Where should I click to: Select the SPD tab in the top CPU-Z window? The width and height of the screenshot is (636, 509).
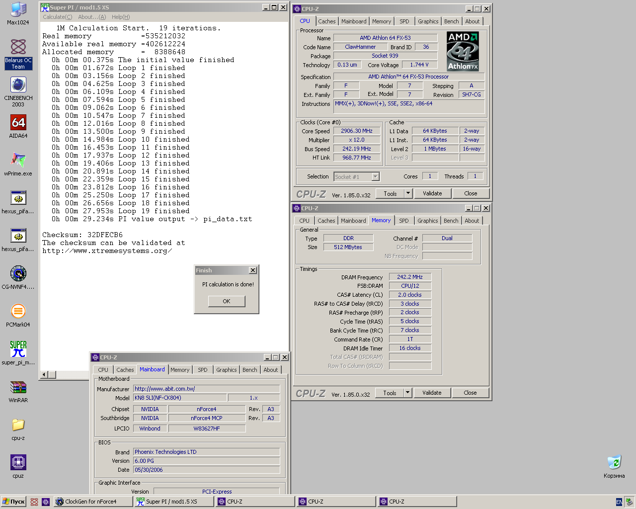pyautogui.click(x=404, y=21)
